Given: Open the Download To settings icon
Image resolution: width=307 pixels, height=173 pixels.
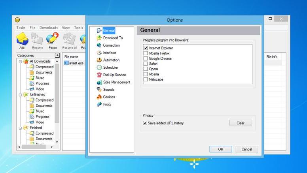Looking at the screenshot, I should click(x=99, y=38).
